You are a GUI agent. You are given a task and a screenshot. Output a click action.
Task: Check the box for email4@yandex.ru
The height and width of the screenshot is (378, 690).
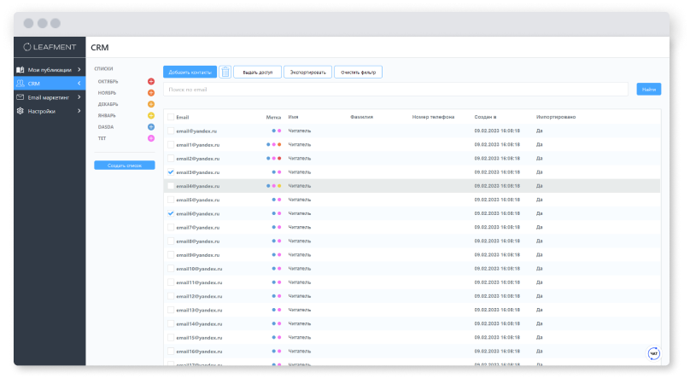(171, 186)
